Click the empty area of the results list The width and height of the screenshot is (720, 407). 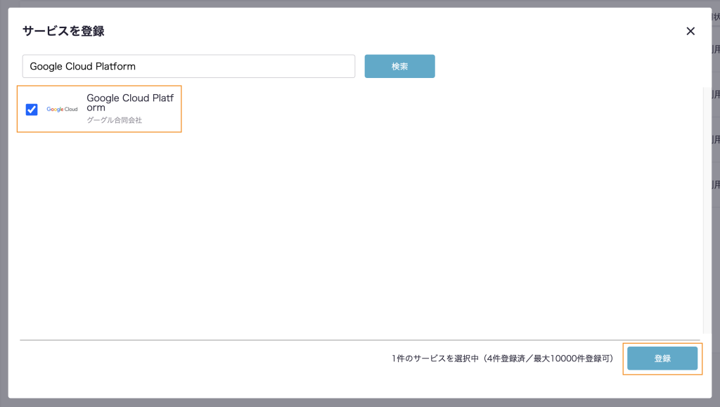tap(352, 232)
